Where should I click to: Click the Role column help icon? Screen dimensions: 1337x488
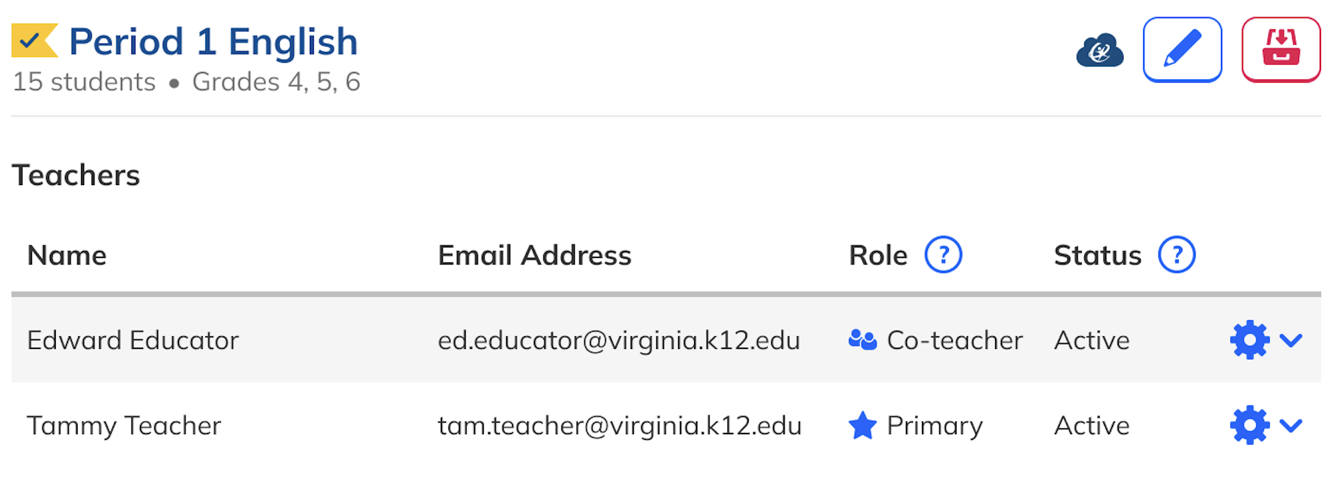pyautogui.click(x=944, y=254)
